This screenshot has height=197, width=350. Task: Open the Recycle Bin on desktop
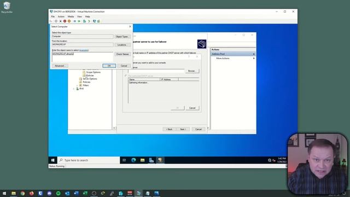click(7, 7)
